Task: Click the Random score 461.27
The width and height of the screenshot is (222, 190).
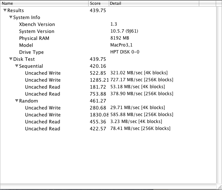Action: click(98, 101)
